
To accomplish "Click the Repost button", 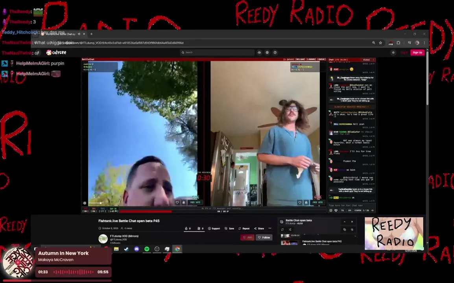I will (244, 228).
